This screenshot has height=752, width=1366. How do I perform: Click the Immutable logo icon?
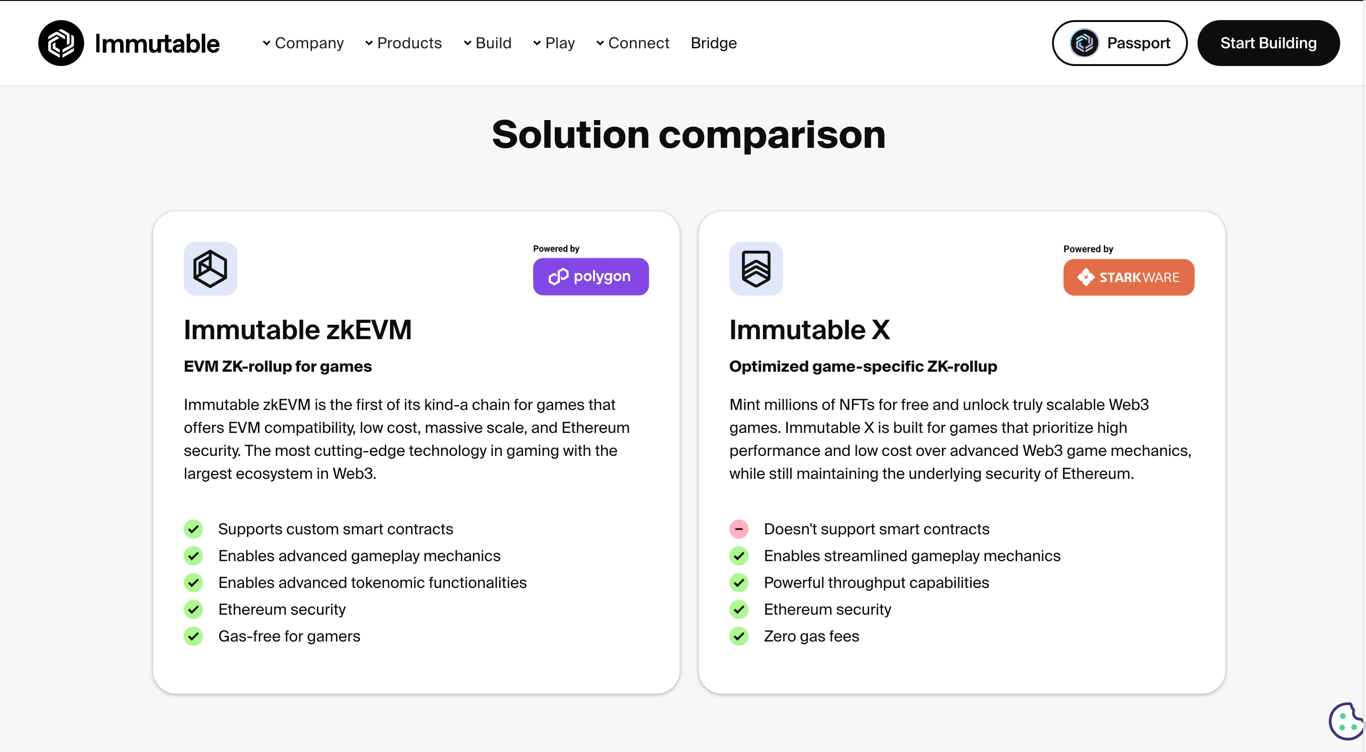coord(61,43)
